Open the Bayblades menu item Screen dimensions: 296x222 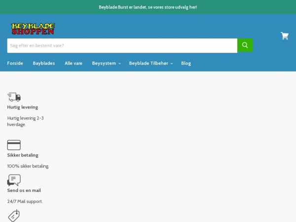click(x=44, y=63)
